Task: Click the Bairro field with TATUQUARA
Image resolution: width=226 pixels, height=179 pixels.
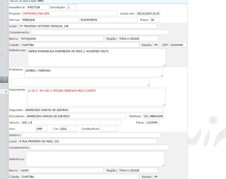Action: point(61,39)
